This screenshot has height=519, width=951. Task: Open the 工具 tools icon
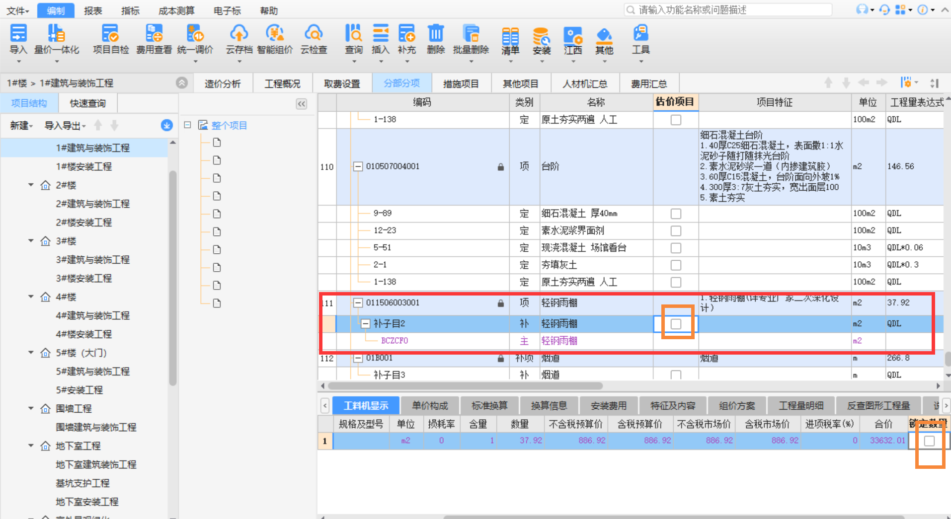[641, 34]
